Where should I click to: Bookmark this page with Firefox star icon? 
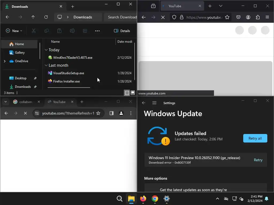[227, 17]
